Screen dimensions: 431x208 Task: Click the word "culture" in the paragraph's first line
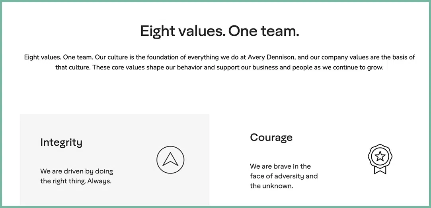tap(118, 57)
